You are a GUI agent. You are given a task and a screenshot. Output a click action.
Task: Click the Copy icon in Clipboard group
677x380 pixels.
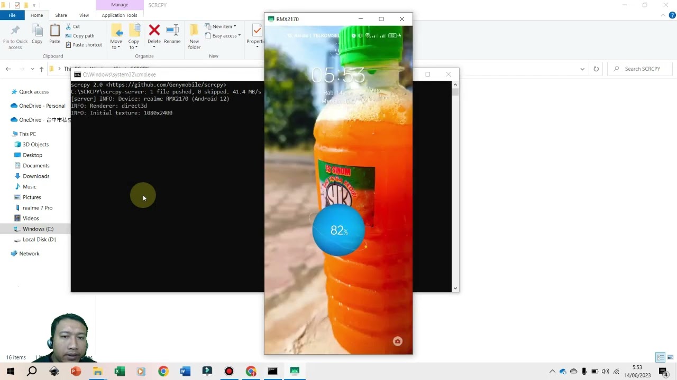pos(37,31)
